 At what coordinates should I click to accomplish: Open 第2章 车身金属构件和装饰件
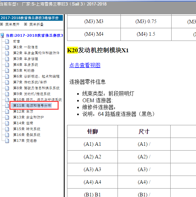point(36,53)
